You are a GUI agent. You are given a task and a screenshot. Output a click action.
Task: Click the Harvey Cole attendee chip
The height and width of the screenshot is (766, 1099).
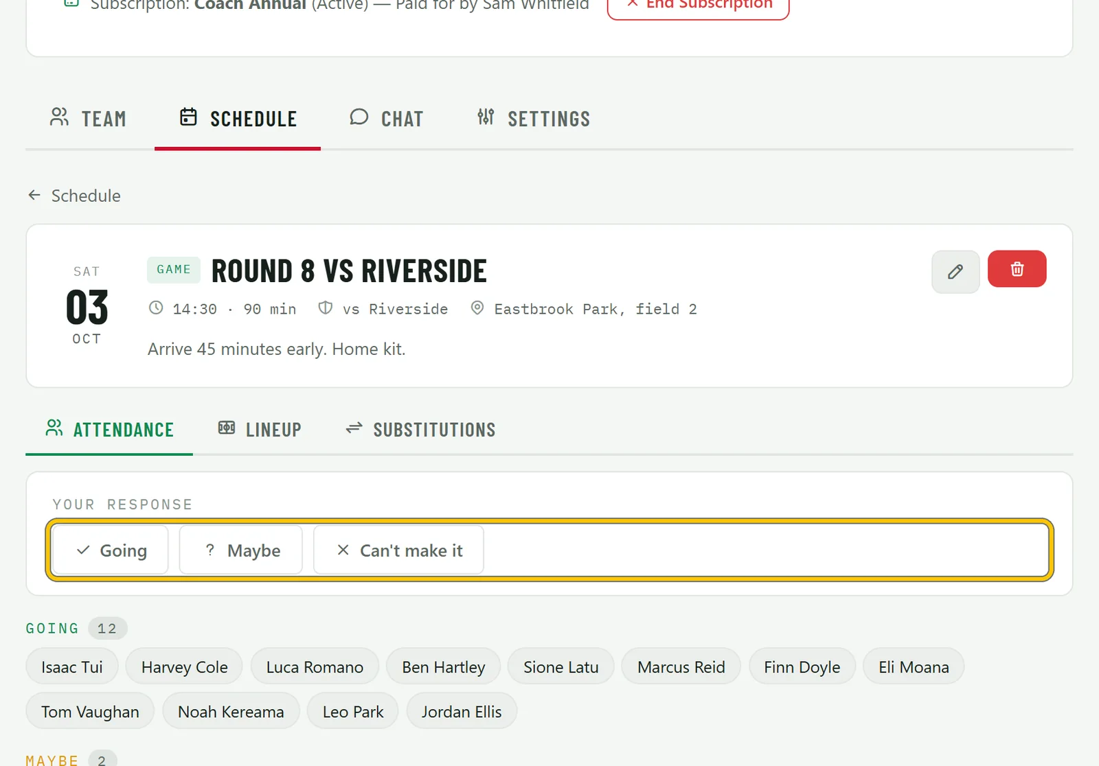[x=184, y=667]
